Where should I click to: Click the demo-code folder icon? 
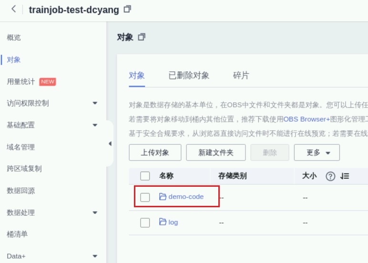point(163,196)
